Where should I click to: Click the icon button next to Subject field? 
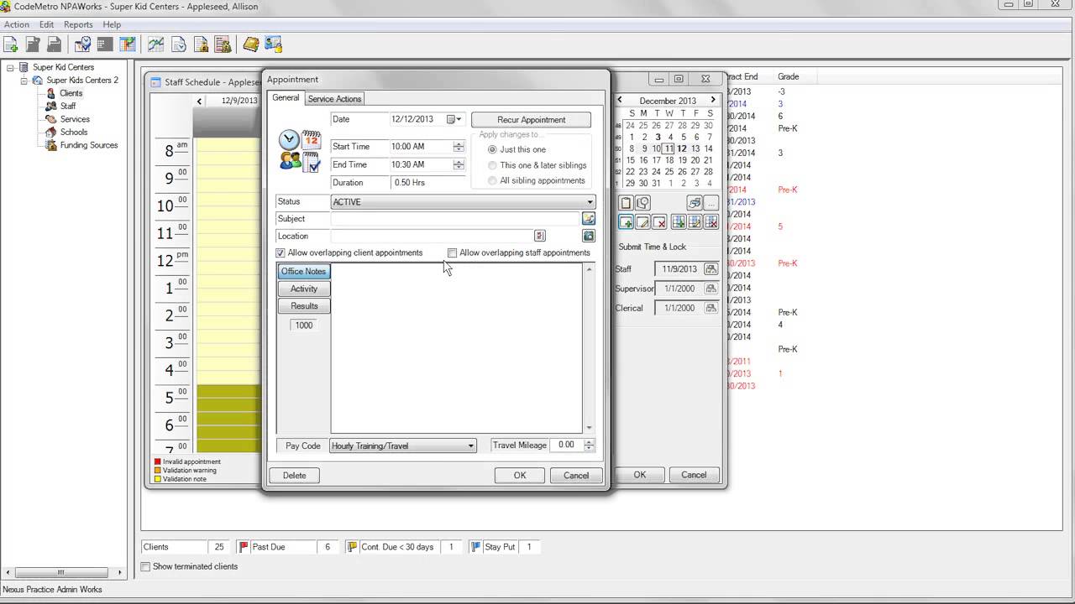point(588,218)
